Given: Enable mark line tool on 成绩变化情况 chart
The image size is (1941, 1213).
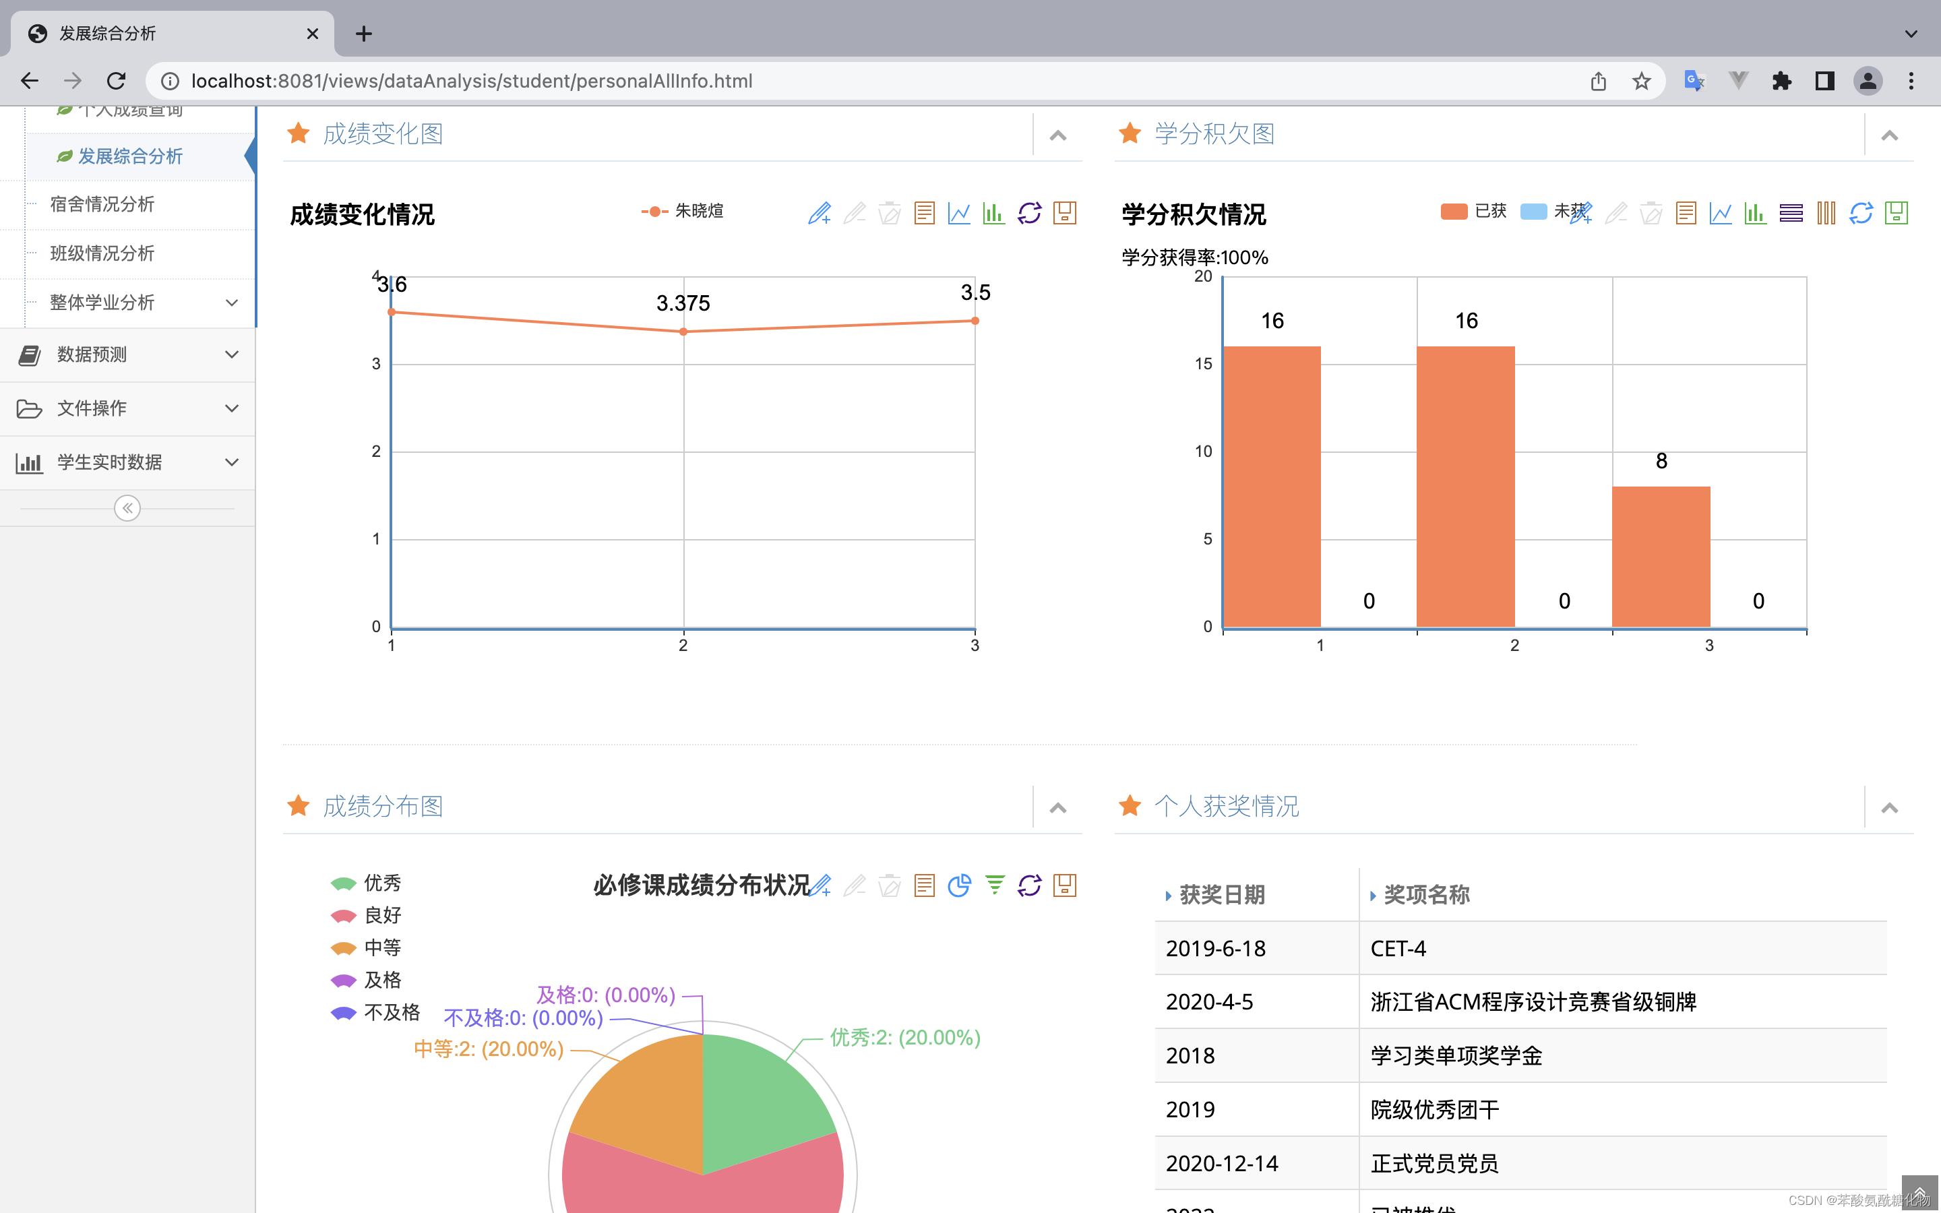Looking at the screenshot, I should point(819,214).
